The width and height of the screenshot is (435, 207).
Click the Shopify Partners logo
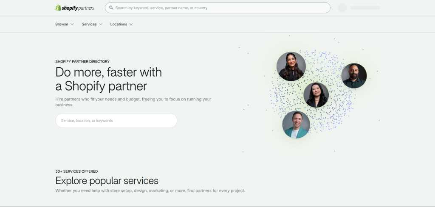coord(75,8)
